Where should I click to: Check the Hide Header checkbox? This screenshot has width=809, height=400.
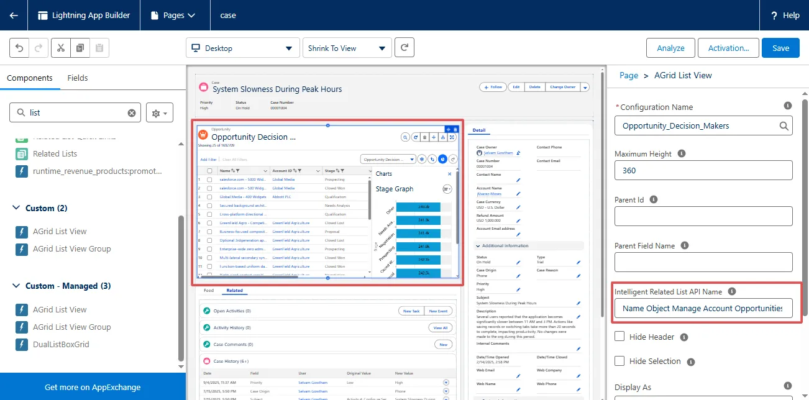pos(619,337)
